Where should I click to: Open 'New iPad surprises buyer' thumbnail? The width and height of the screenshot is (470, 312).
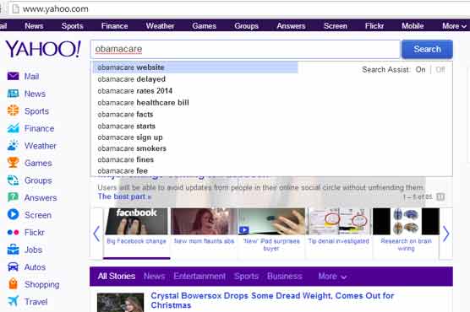271,222
